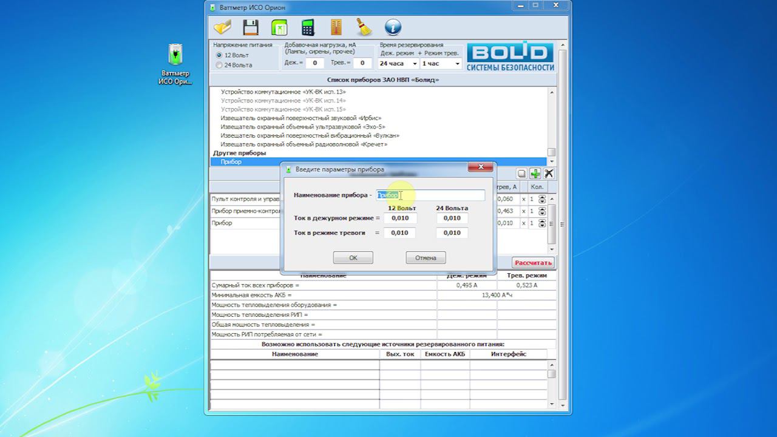Click the device list scrollbar up arrow
The height and width of the screenshot is (437, 777).
(x=551, y=92)
